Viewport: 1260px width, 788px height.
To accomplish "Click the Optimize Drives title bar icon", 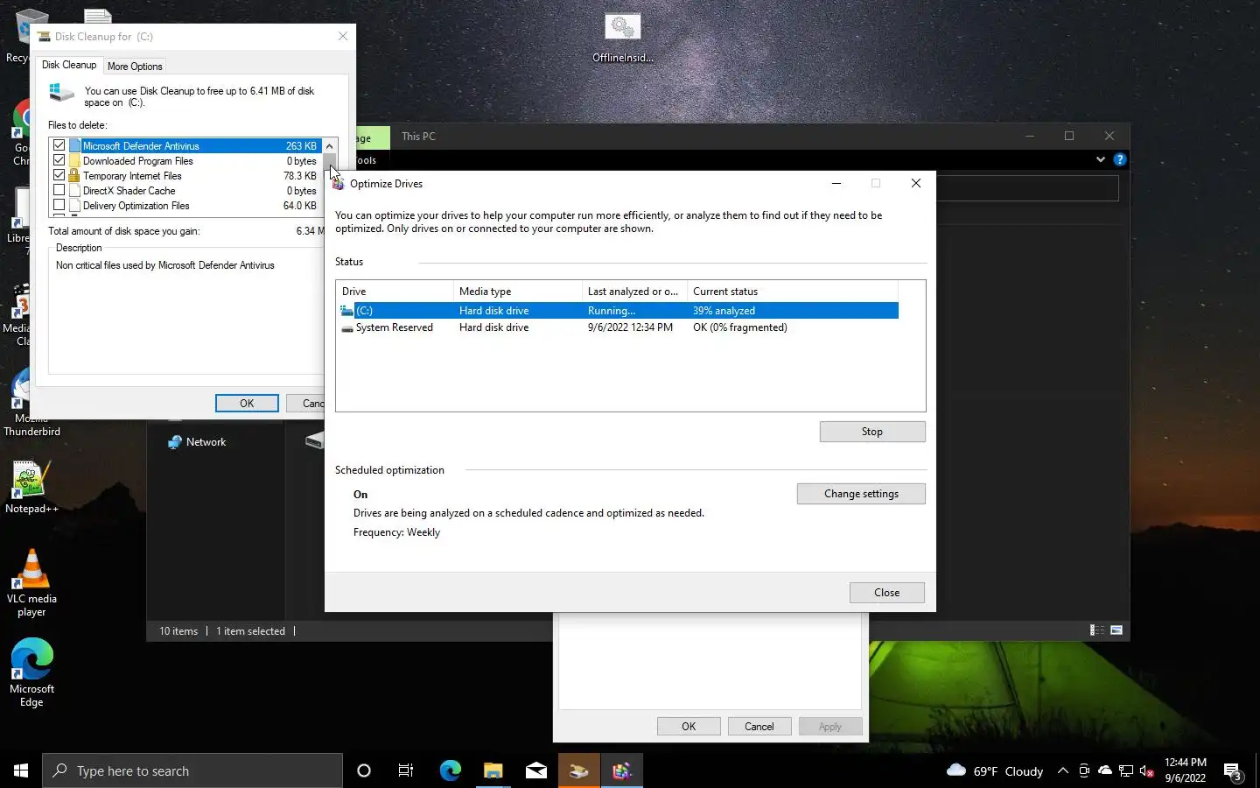I will pyautogui.click(x=338, y=183).
